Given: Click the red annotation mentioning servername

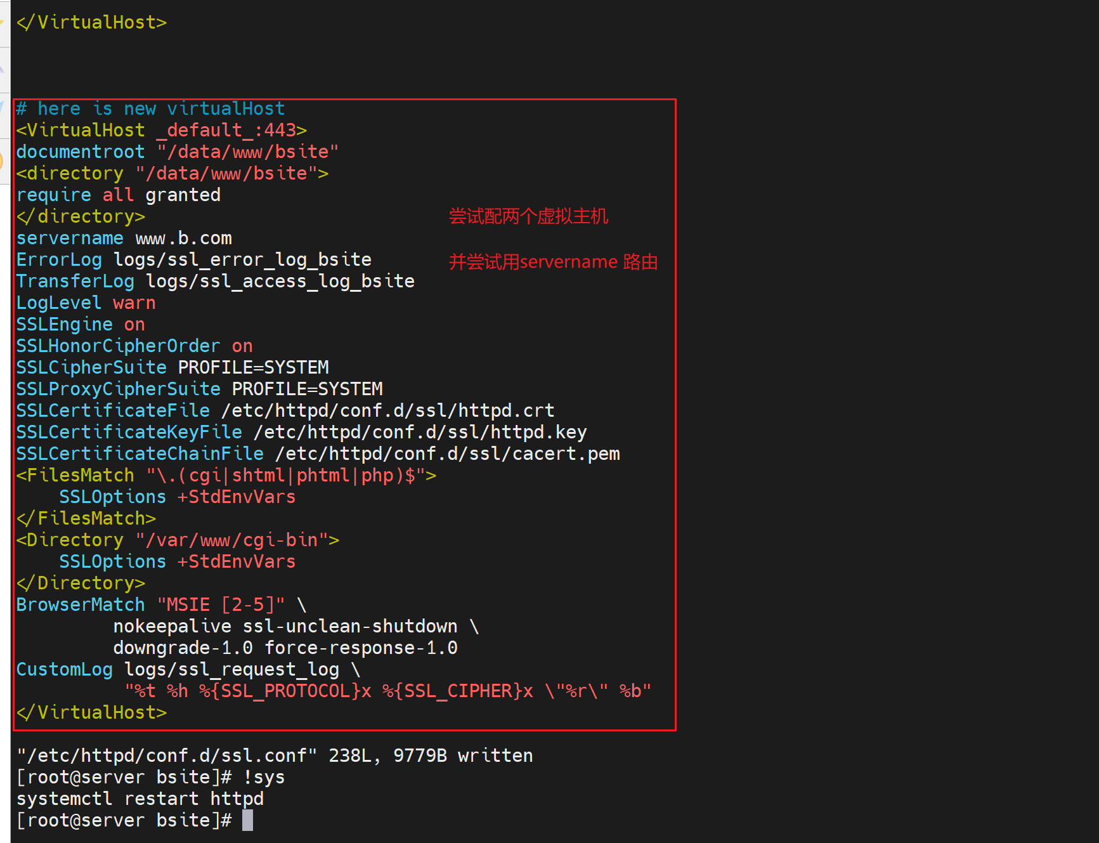Looking at the screenshot, I should click(x=553, y=261).
